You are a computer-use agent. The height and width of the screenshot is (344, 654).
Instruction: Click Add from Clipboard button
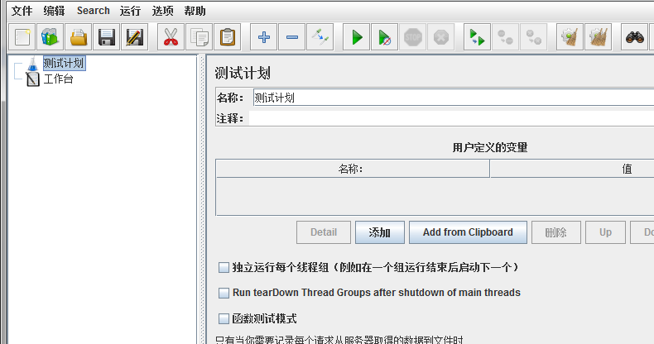(468, 232)
